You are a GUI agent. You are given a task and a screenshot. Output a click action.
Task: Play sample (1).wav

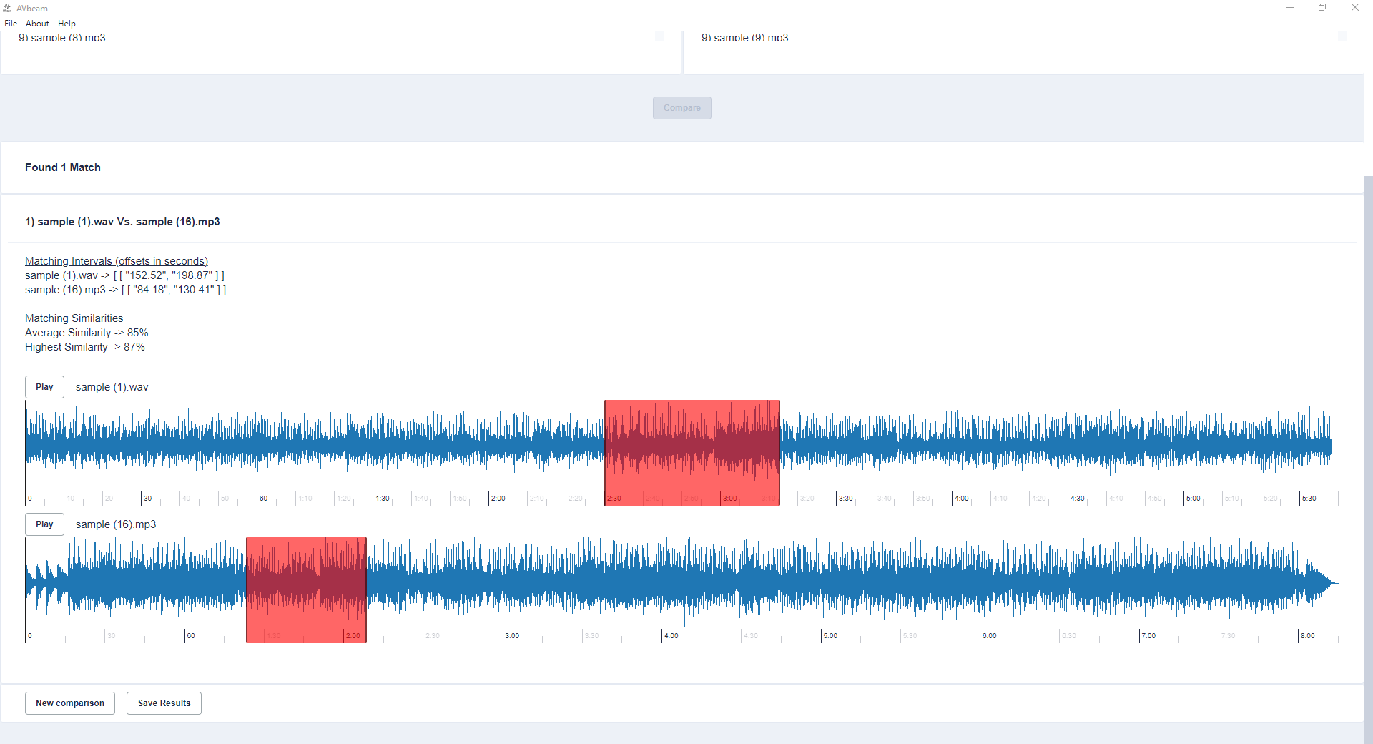tap(44, 386)
